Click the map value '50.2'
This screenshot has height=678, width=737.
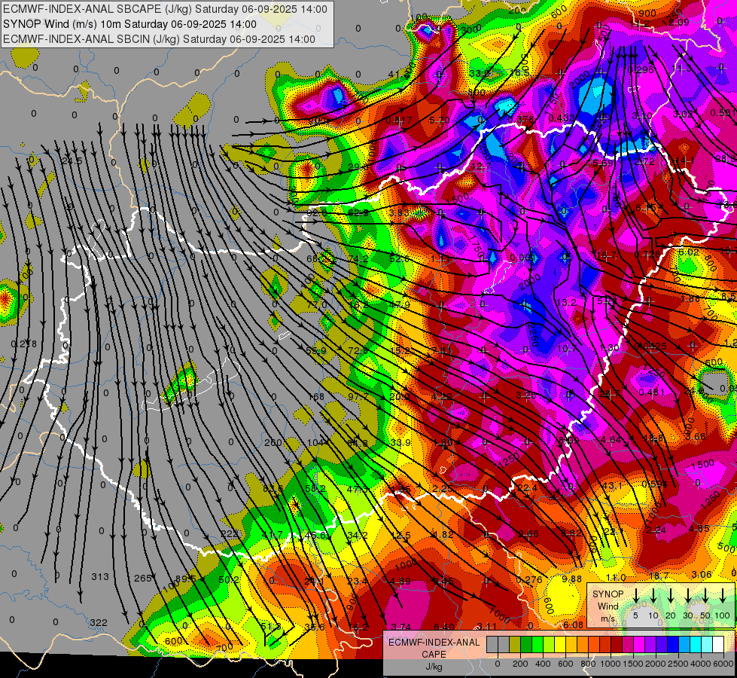tap(229, 579)
